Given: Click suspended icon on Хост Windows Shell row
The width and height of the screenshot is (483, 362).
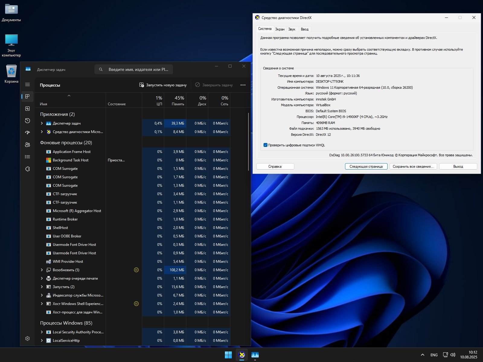Looking at the screenshot, I should (136, 304).
